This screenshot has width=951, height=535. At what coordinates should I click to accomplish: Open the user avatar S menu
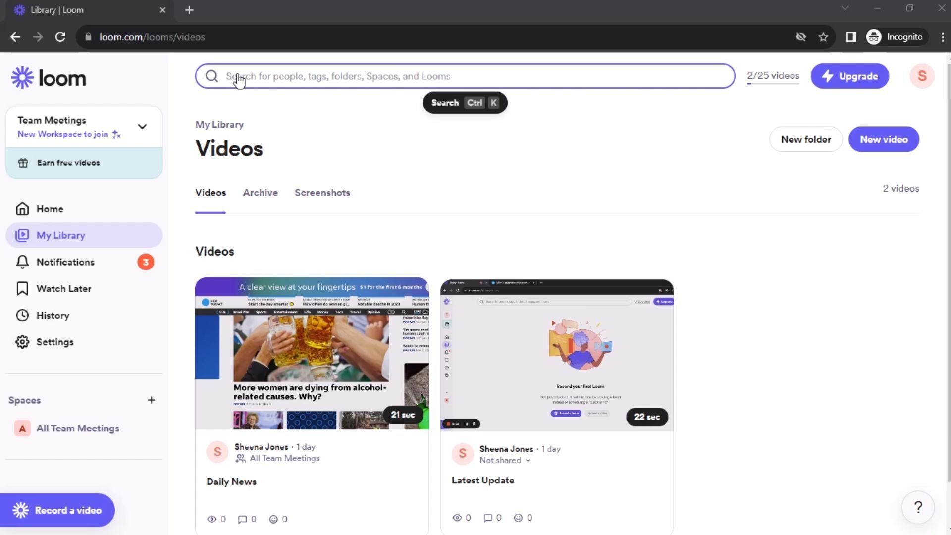[x=922, y=76]
